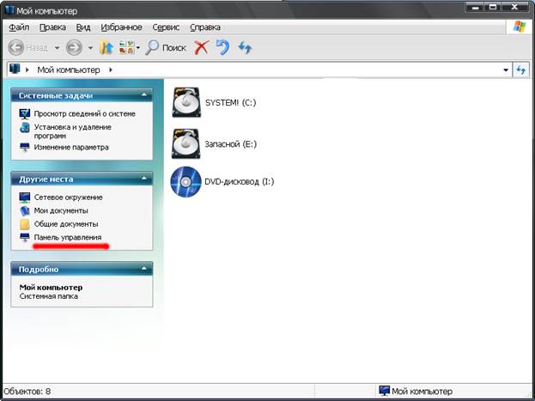Image resolution: width=535 pixels, height=401 pixels.
Task: Click the Views toolbar icon
Action: (126, 47)
